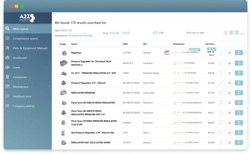Click the List Price column header
Image resolution: width=251 pixels, height=154 pixels.
(x=210, y=44)
